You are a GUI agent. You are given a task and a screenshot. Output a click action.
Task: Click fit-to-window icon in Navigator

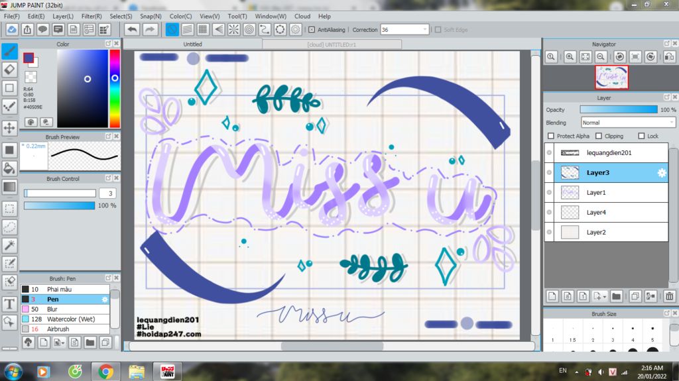pos(586,57)
